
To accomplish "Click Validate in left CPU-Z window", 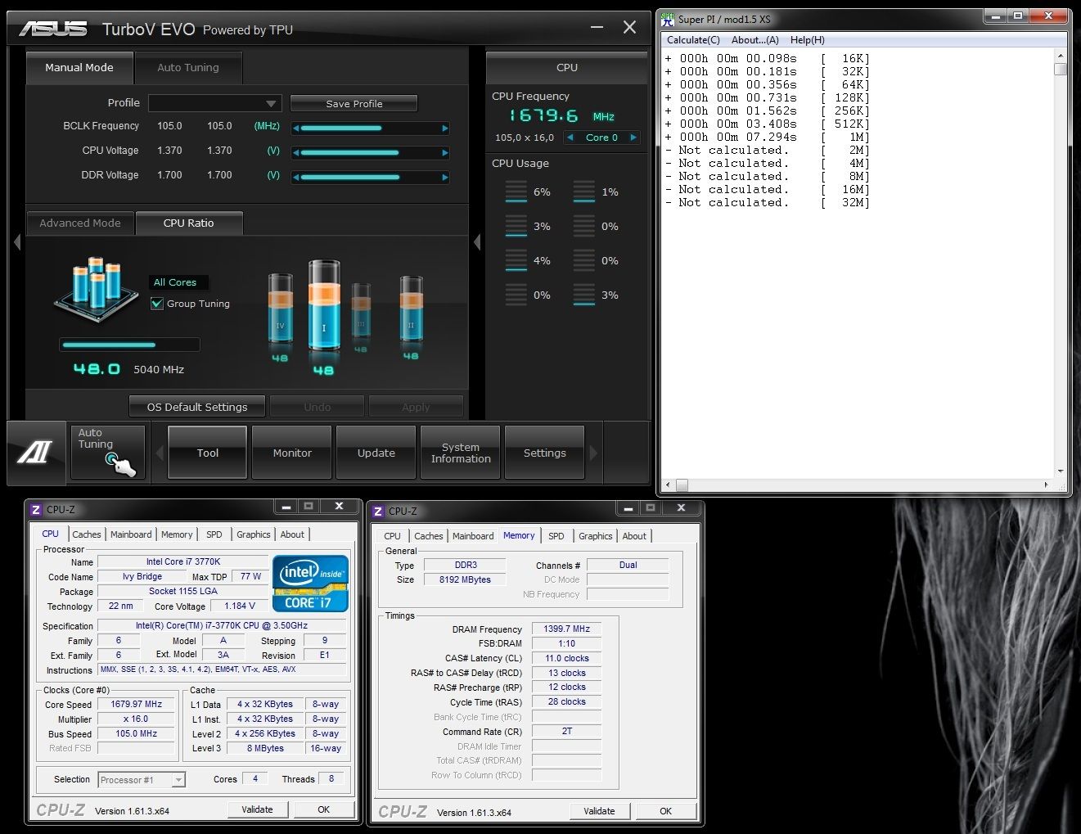I will click(x=257, y=809).
